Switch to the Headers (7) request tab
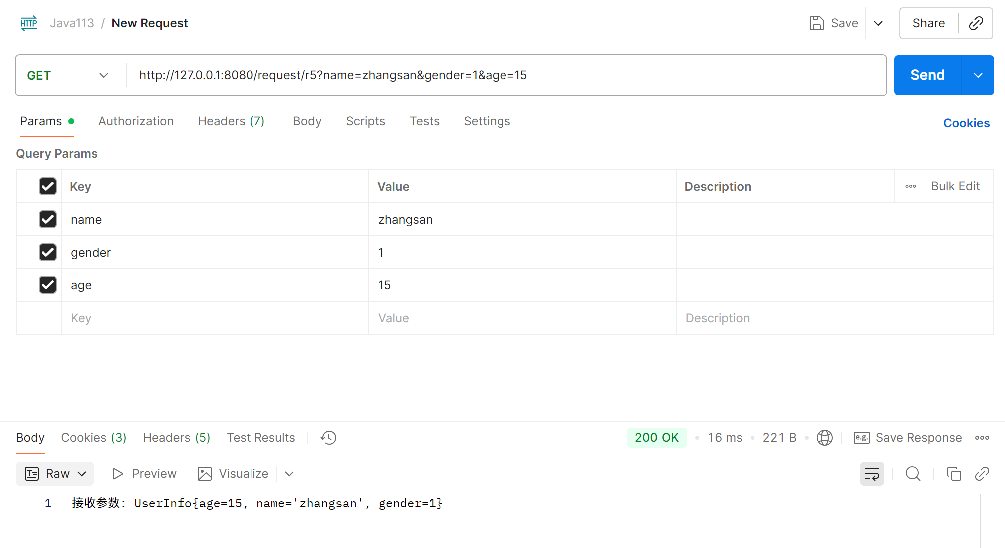 [231, 121]
